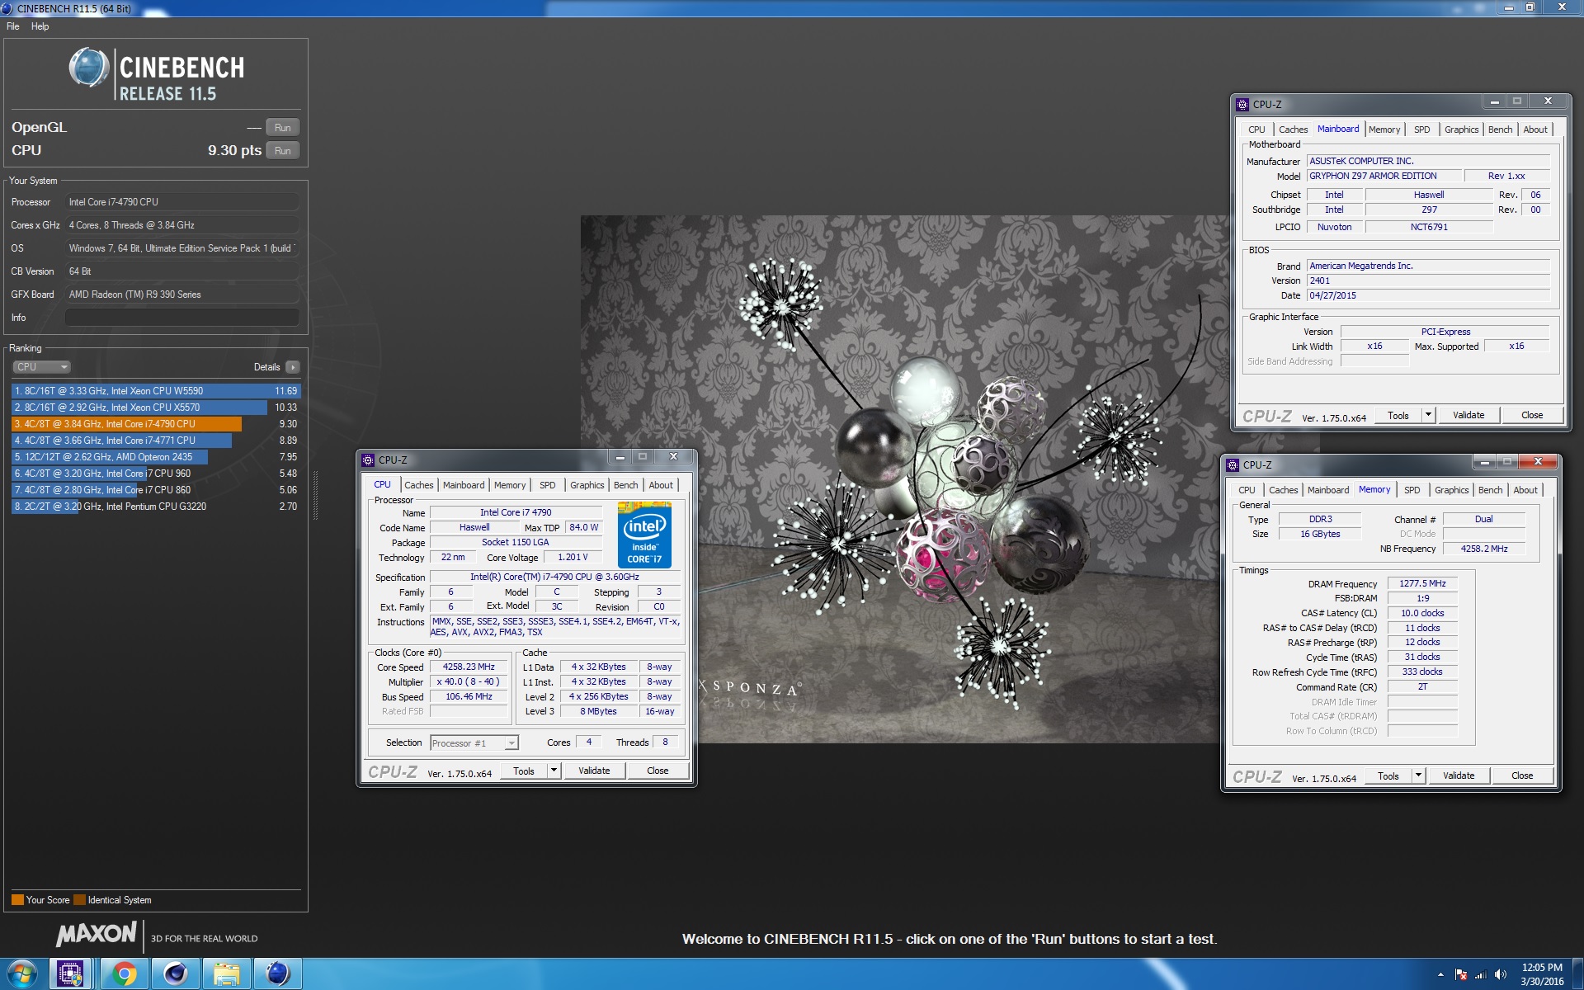Click the Cinebench logo sphere icon

[x=89, y=68]
